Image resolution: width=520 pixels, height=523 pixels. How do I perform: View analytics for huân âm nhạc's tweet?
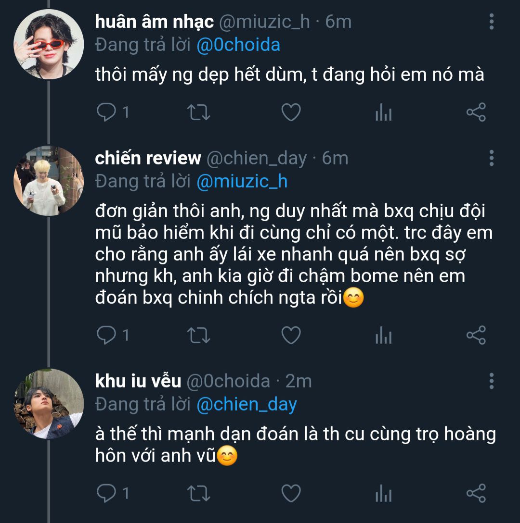[x=383, y=112]
